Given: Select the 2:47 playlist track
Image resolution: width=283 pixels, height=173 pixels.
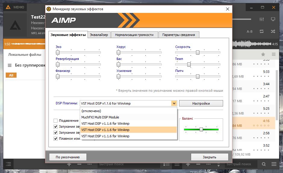Looking at the screenshot, I should pyautogui.click(x=253, y=99).
